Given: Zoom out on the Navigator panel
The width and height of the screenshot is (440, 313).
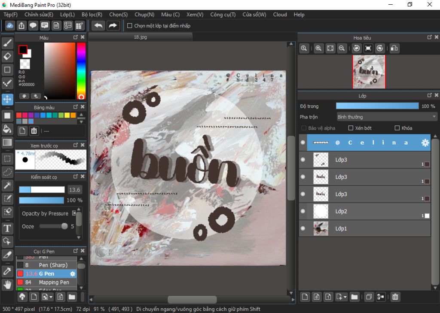Looking at the screenshot, I should pyautogui.click(x=342, y=48).
